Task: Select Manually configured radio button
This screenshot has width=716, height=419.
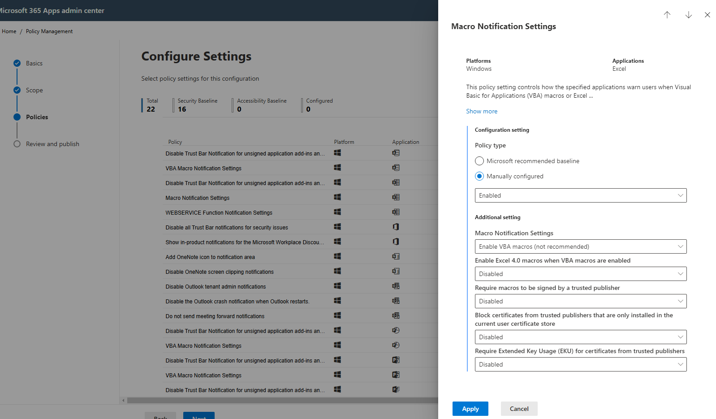Action: 479,176
